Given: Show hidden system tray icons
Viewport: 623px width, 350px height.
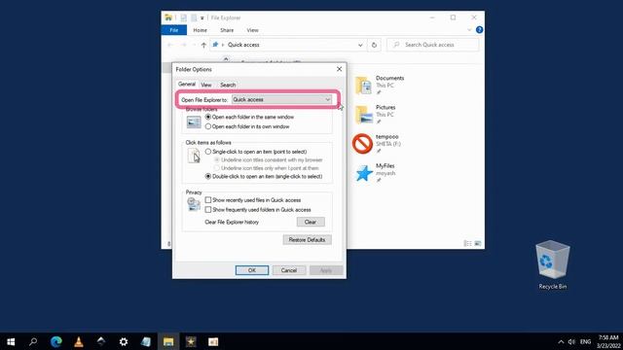Looking at the screenshot, I should tap(561, 341).
